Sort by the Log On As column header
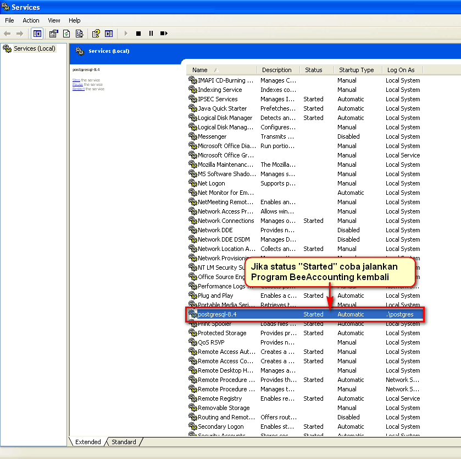Image resolution: width=461 pixels, height=459 pixels. 403,70
